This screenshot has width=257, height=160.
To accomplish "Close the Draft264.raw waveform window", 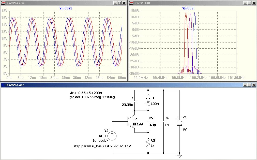I will point(124,3).
